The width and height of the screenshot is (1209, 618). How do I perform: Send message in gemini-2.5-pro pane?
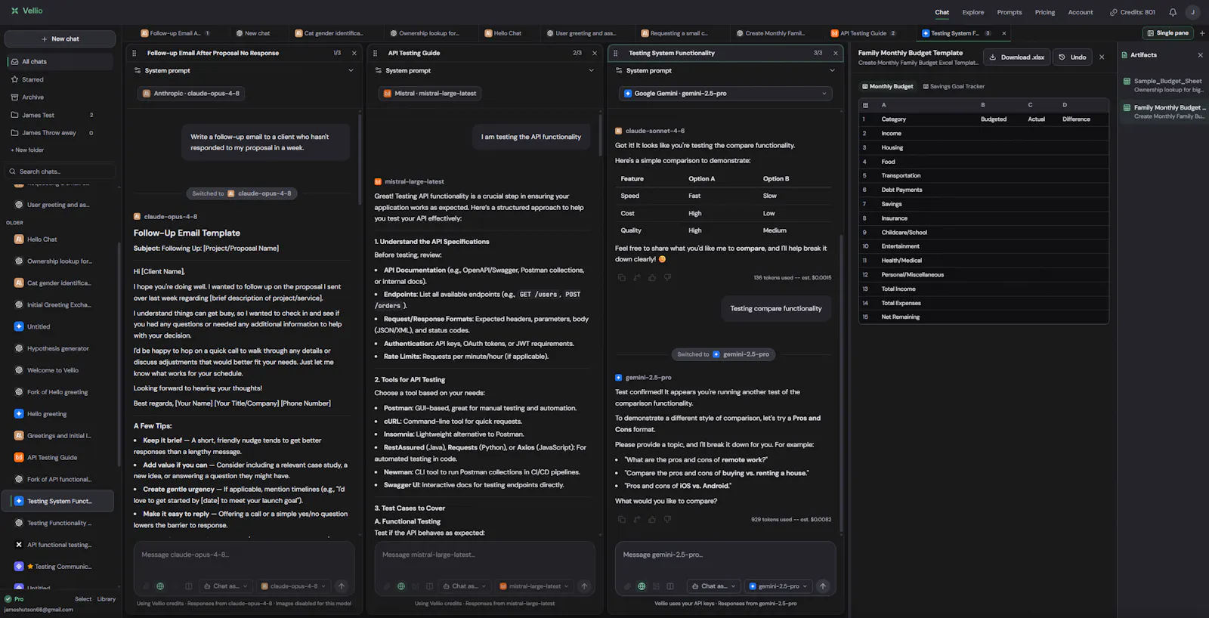point(823,586)
